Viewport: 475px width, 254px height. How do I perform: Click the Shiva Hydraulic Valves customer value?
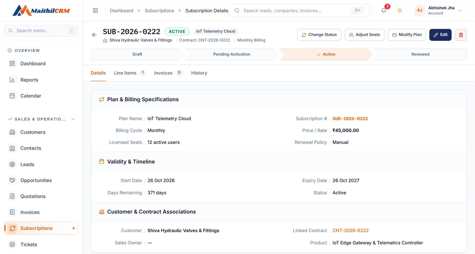pos(183,231)
